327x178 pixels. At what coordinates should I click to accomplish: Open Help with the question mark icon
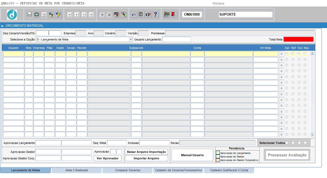point(156,15)
